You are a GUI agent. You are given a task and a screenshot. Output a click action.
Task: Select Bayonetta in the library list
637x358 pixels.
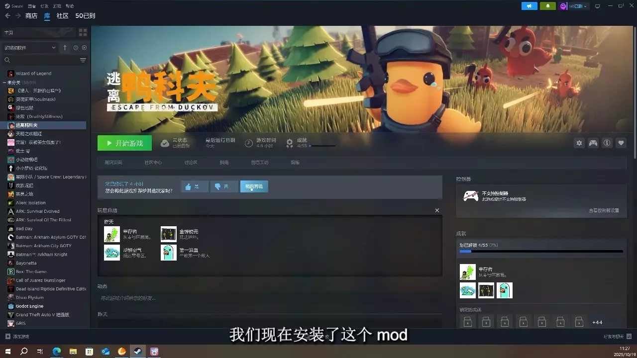tap(26, 263)
